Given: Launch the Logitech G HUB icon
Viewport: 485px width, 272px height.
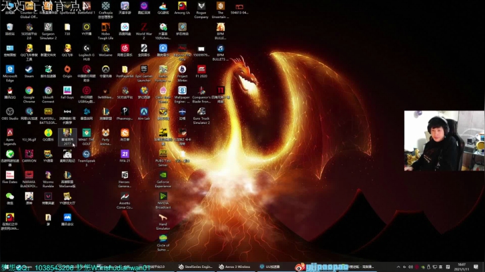Looking at the screenshot, I should (x=87, y=53).
